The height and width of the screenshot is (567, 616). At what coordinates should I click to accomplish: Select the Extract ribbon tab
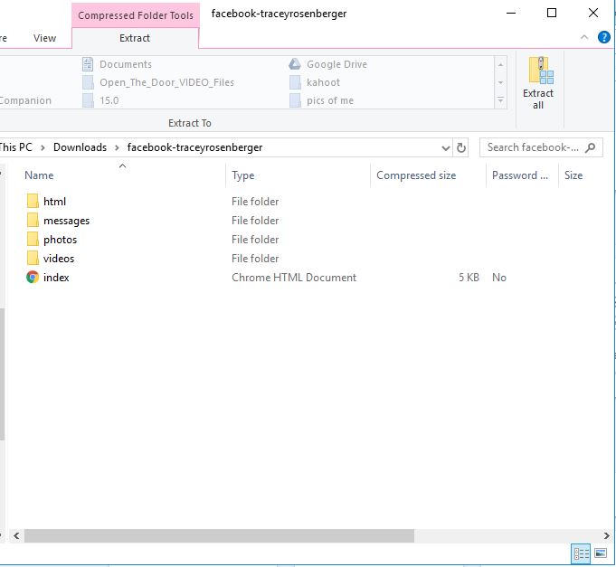click(135, 38)
